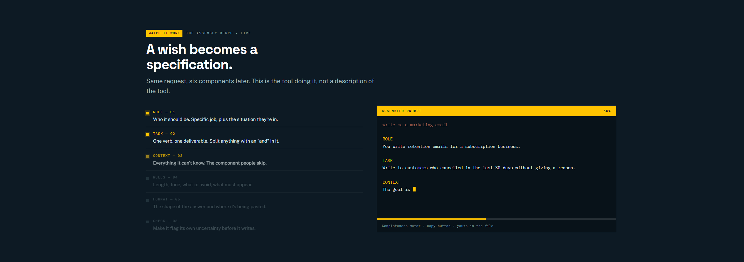Click 'THE ASSEMBLY BENCH · LIVE' label
The height and width of the screenshot is (262, 744).
click(218, 33)
